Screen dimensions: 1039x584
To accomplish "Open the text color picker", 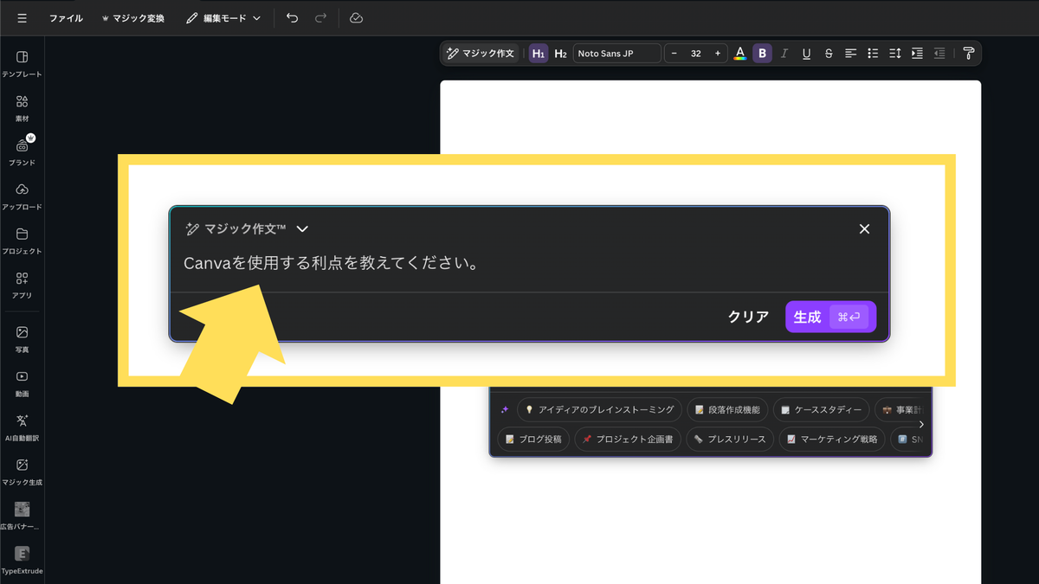I will point(739,54).
